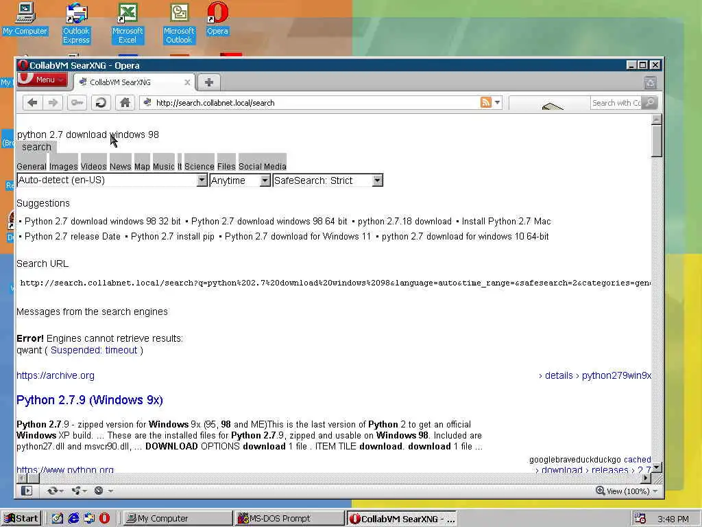Open Opera Unite icon in status bar

click(x=79, y=491)
